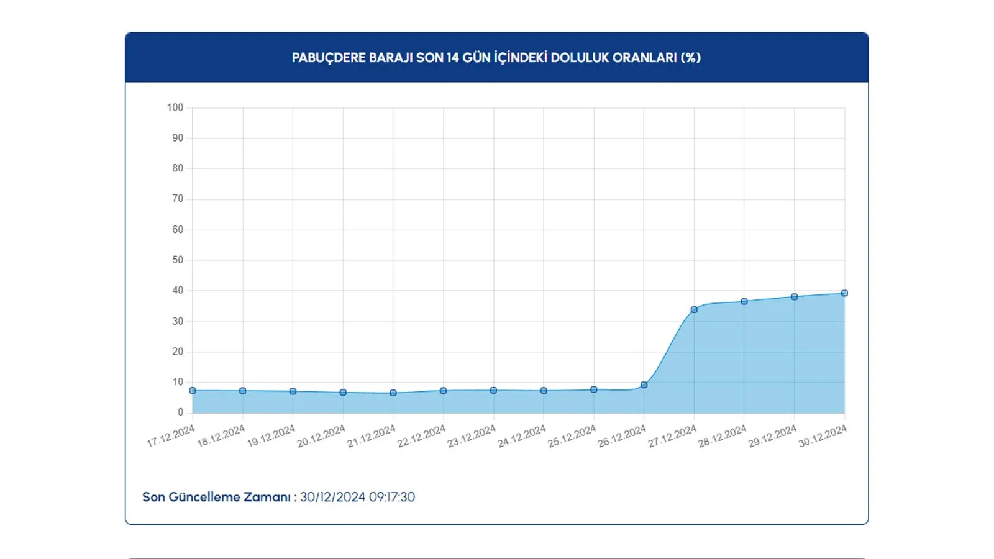Click the x-axis label '26.12.2024'
The image size is (994, 559).
coord(622,436)
